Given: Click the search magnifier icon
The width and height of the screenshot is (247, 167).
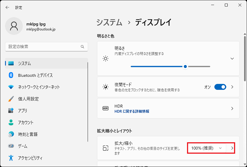Looking at the screenshot, I should (82, 47).
